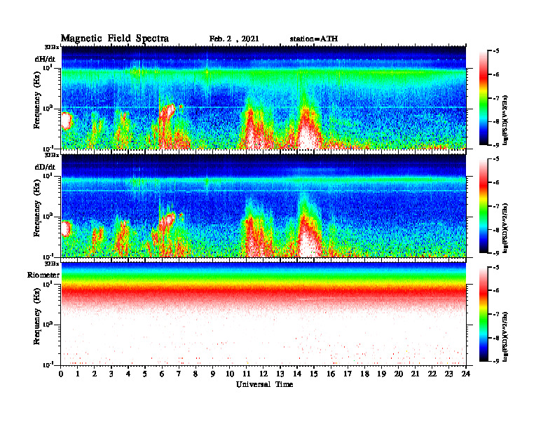This screenshot has height=429, width=555.
Task: Click the 'dD/dt' panel label
Action: coord(45,167)
